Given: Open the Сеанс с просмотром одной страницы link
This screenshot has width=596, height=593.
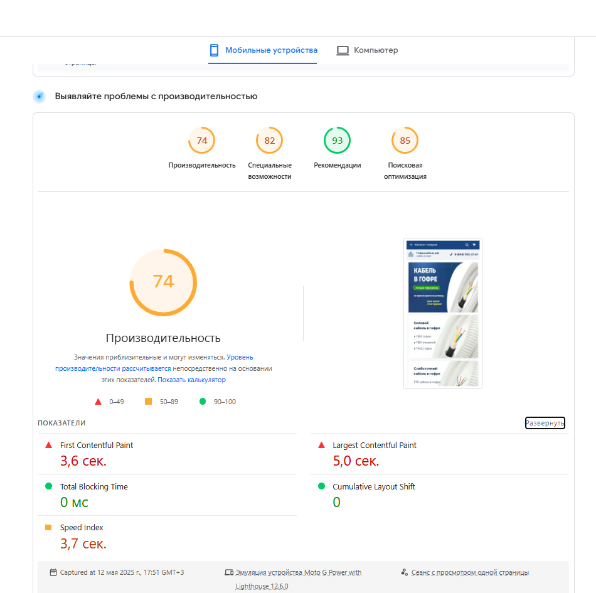Looking at the screenshot, I should tap(470, 572).
